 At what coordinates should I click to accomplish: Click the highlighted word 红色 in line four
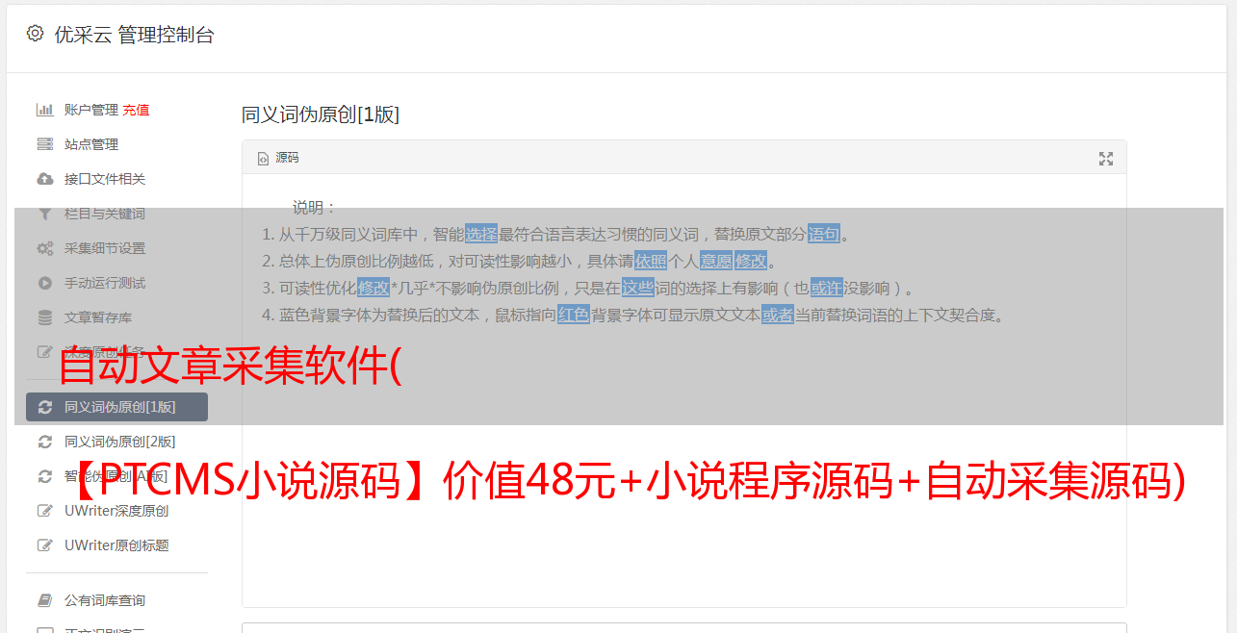pyautogui.click(x=574, y=315)
